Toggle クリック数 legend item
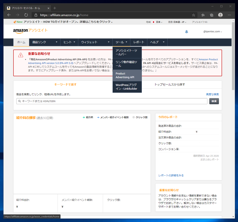The image size is (238, 222). coord(140,117)
